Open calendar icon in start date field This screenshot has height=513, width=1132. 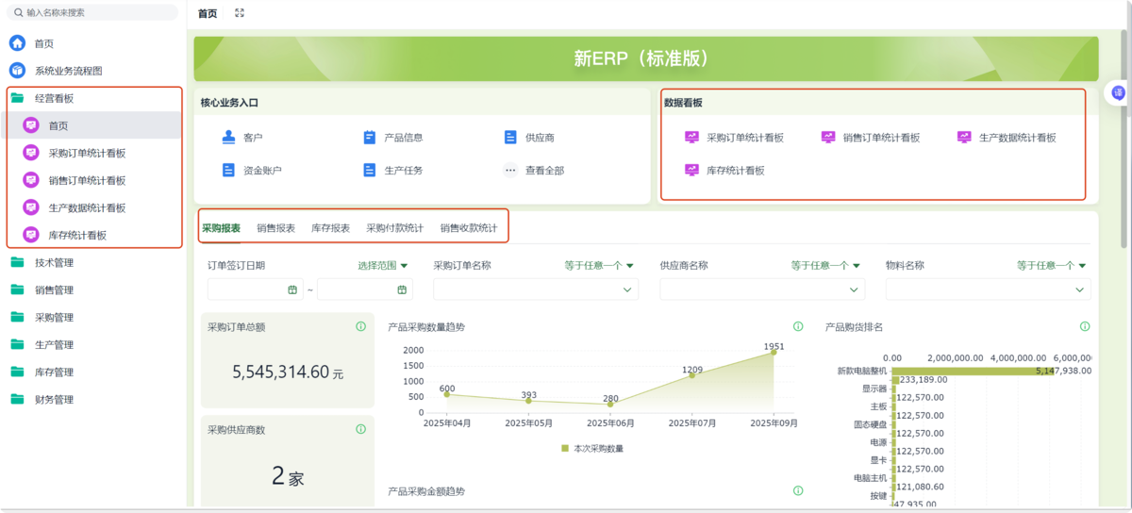tap(292, 290)
